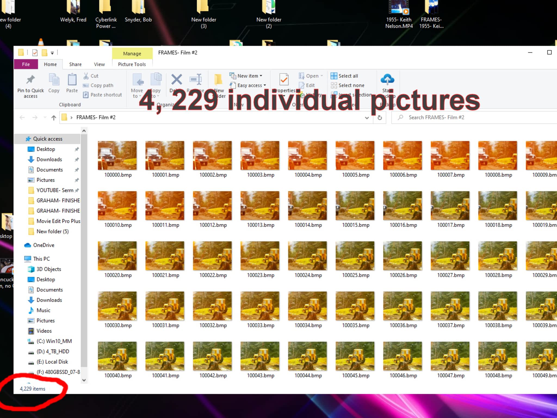The height and width of the screenshot is (418, 557).
Task: Click the FRAMES- Film #2 address breadcrumb
Action: (96, 118)
